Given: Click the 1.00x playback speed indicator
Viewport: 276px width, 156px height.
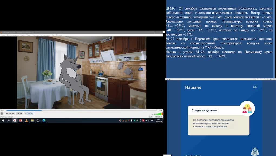Looking at the screenshot, I should tap(151, 117).
